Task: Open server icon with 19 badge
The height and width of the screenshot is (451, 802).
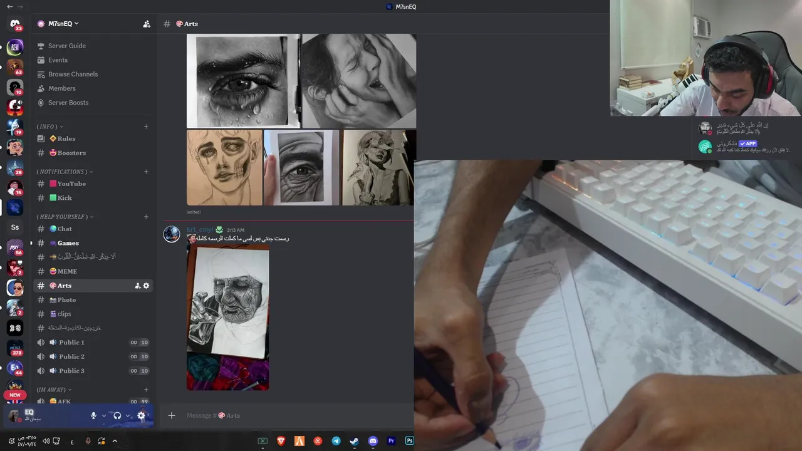Action: 14,127
